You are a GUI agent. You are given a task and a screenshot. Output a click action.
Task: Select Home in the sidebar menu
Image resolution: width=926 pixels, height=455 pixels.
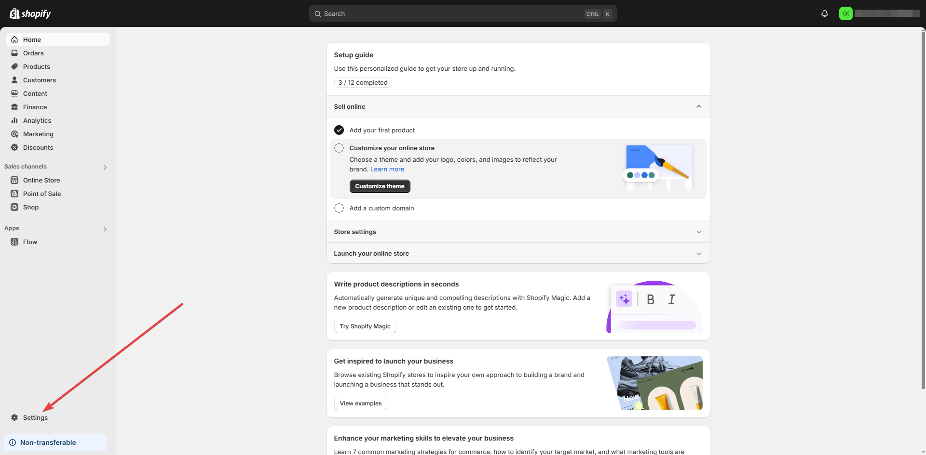tap(32, 39)
